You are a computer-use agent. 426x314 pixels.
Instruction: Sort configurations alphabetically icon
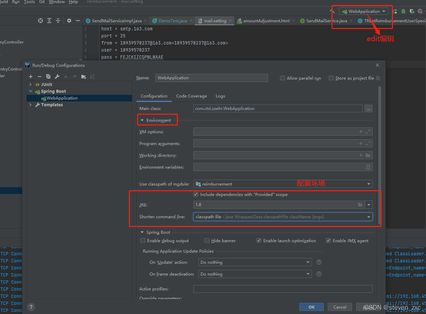coord(92,77)
